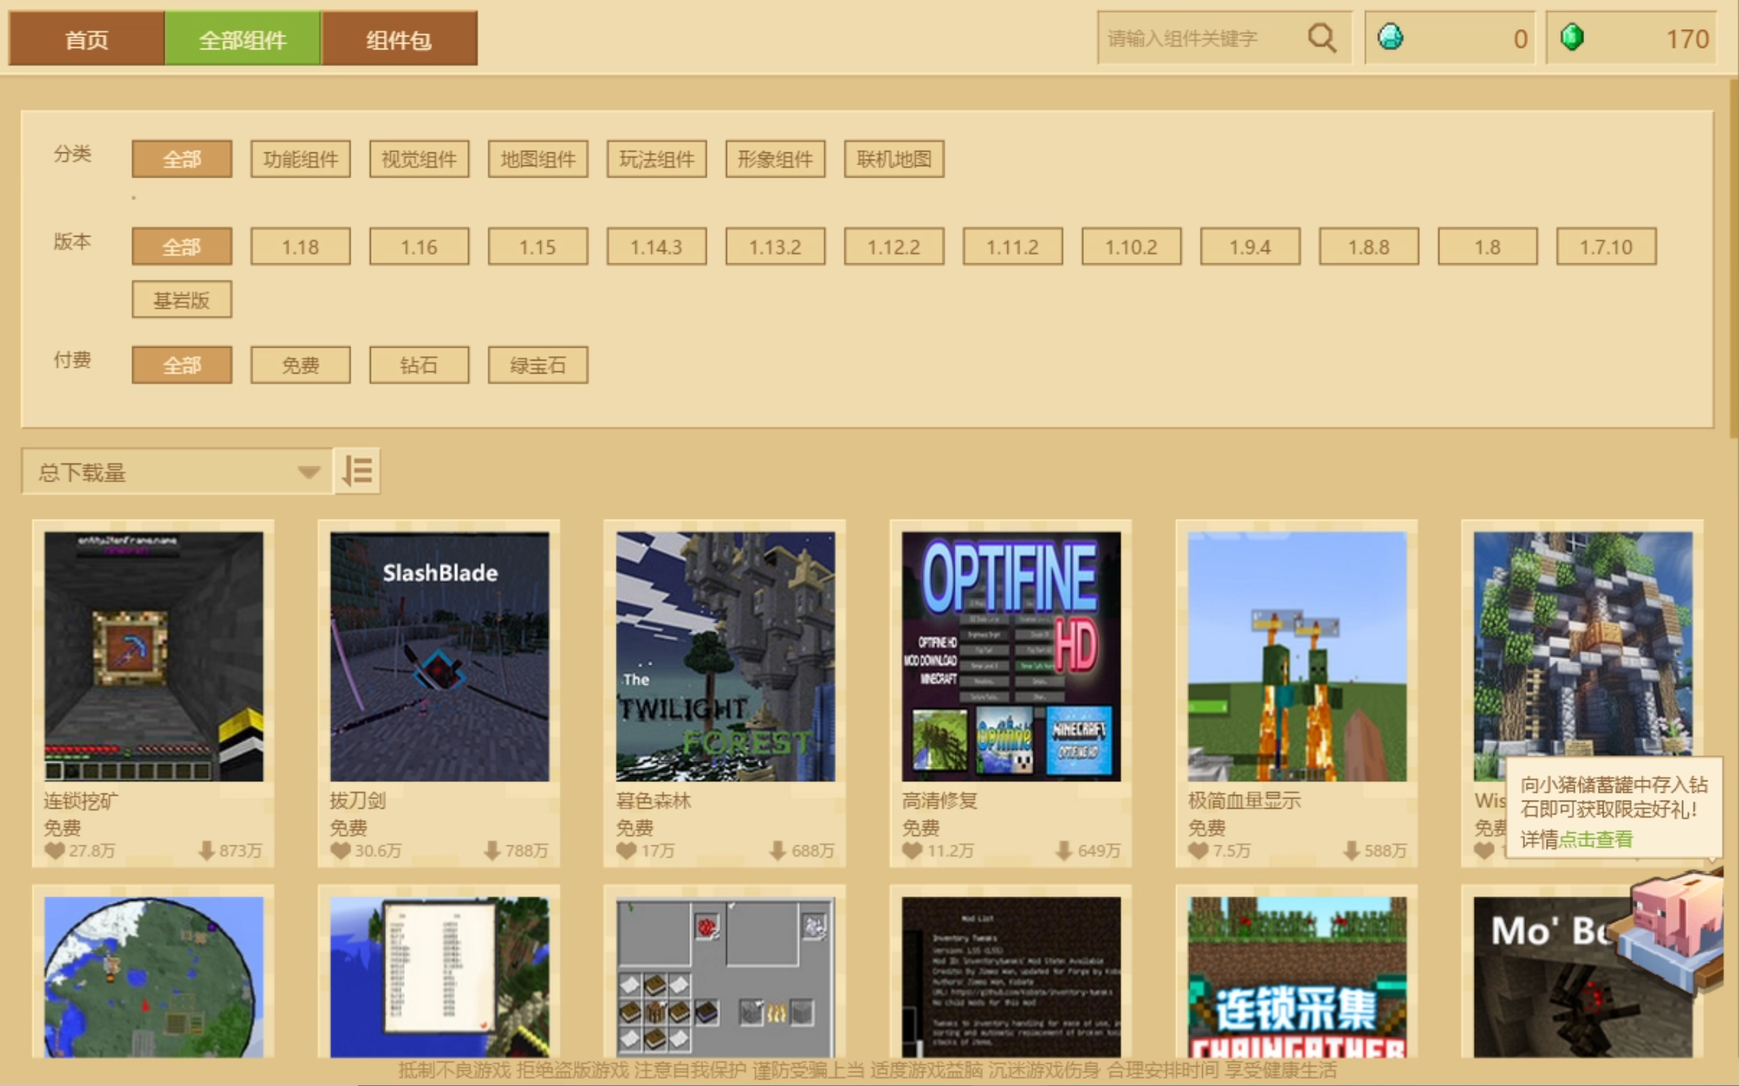The width and height of the screenshot is (1739, 1086).
Task: Click download icon on 连锁挖矿 card
Action: click(x=206, y=850)
